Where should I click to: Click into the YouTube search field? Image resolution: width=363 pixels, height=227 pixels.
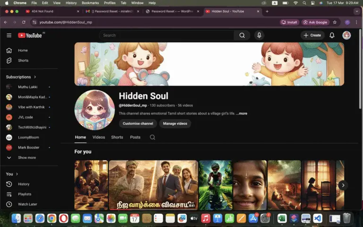pos(167,35)
